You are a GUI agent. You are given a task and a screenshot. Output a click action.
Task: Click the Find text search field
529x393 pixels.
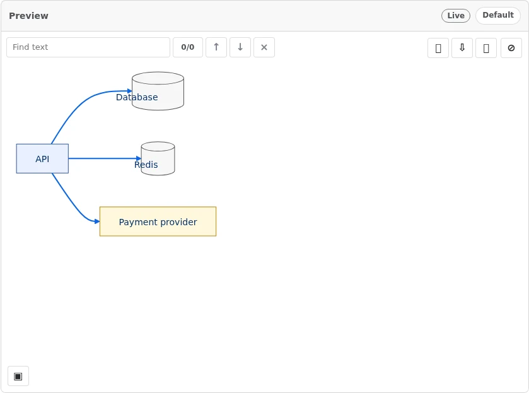tap(88, 47)
